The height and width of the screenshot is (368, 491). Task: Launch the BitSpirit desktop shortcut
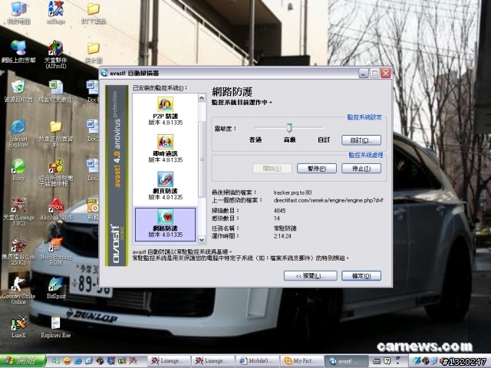(56, 284)
